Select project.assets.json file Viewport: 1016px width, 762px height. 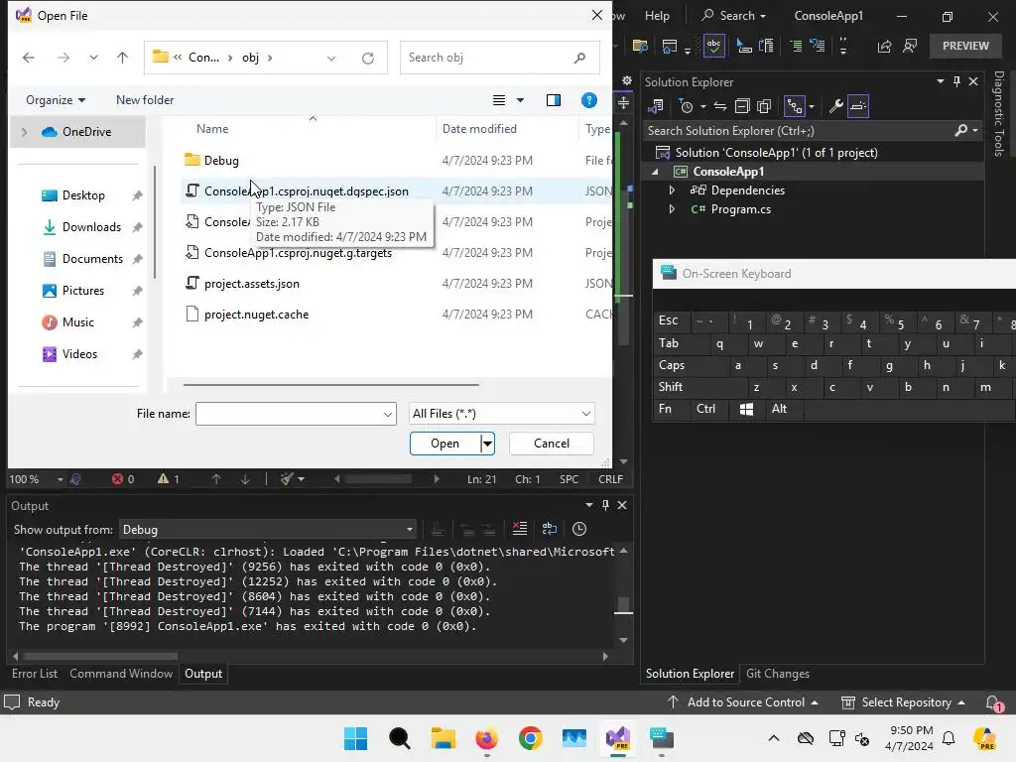251,284
